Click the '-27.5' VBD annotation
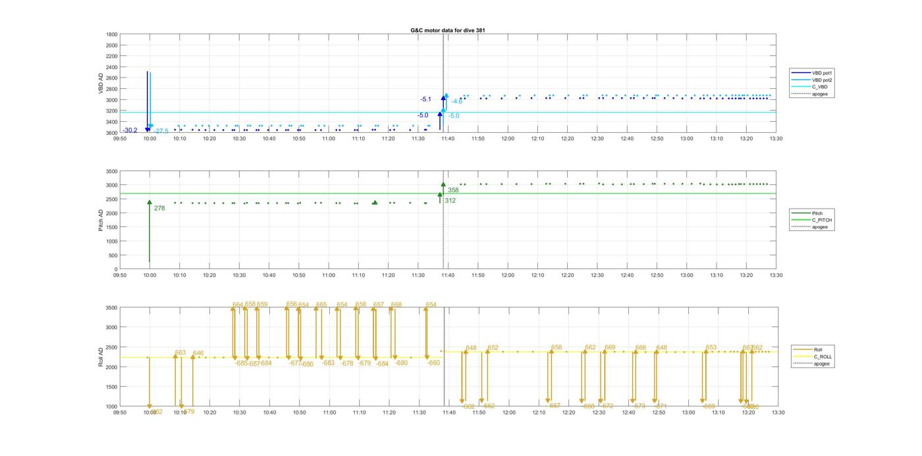The image size is (922, 456). pos(161,131)
